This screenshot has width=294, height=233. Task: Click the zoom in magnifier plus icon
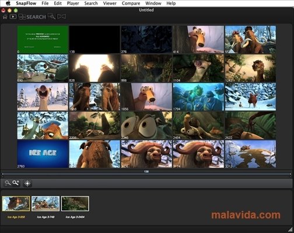click(16, 183)
